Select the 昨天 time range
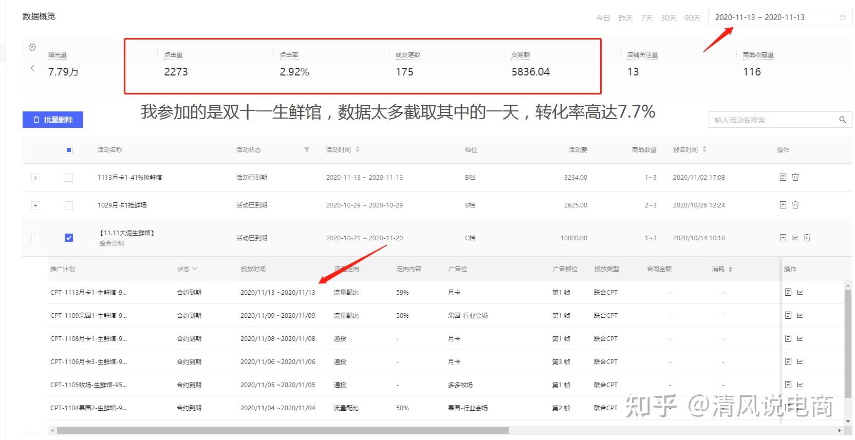 625,18
